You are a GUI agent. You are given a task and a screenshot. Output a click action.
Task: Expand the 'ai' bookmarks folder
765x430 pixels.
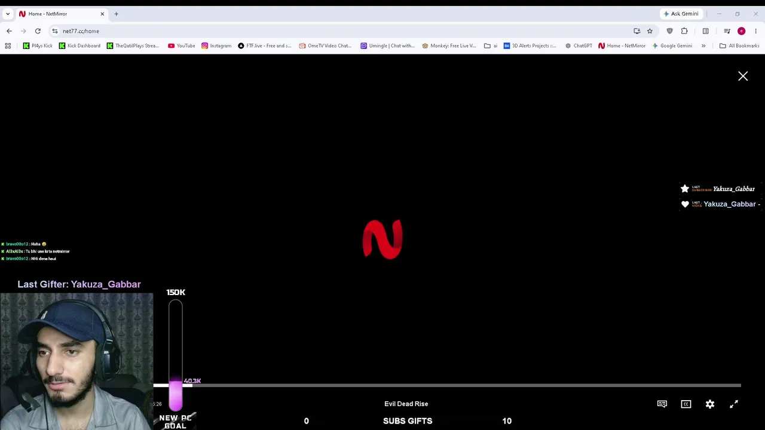(x=491, y=46)
